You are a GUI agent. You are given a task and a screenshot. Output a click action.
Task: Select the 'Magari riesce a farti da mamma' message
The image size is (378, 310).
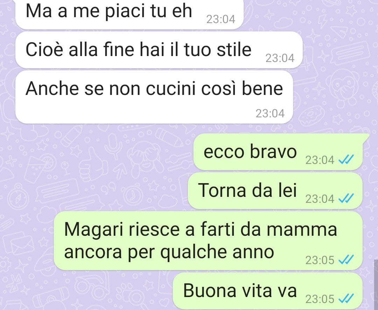tap(208, 241)
